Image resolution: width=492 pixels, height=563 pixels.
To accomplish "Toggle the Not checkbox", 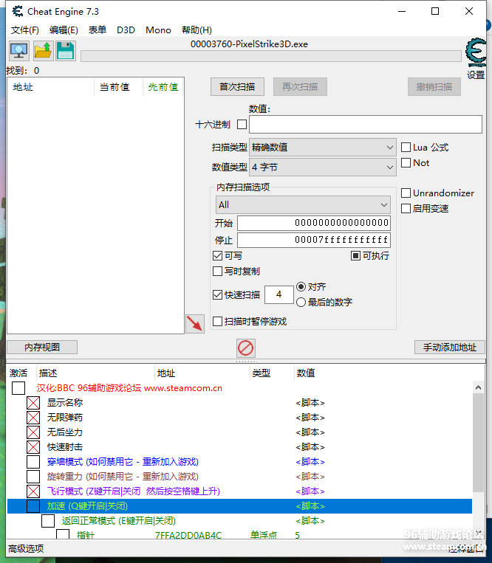I will 406,162.
